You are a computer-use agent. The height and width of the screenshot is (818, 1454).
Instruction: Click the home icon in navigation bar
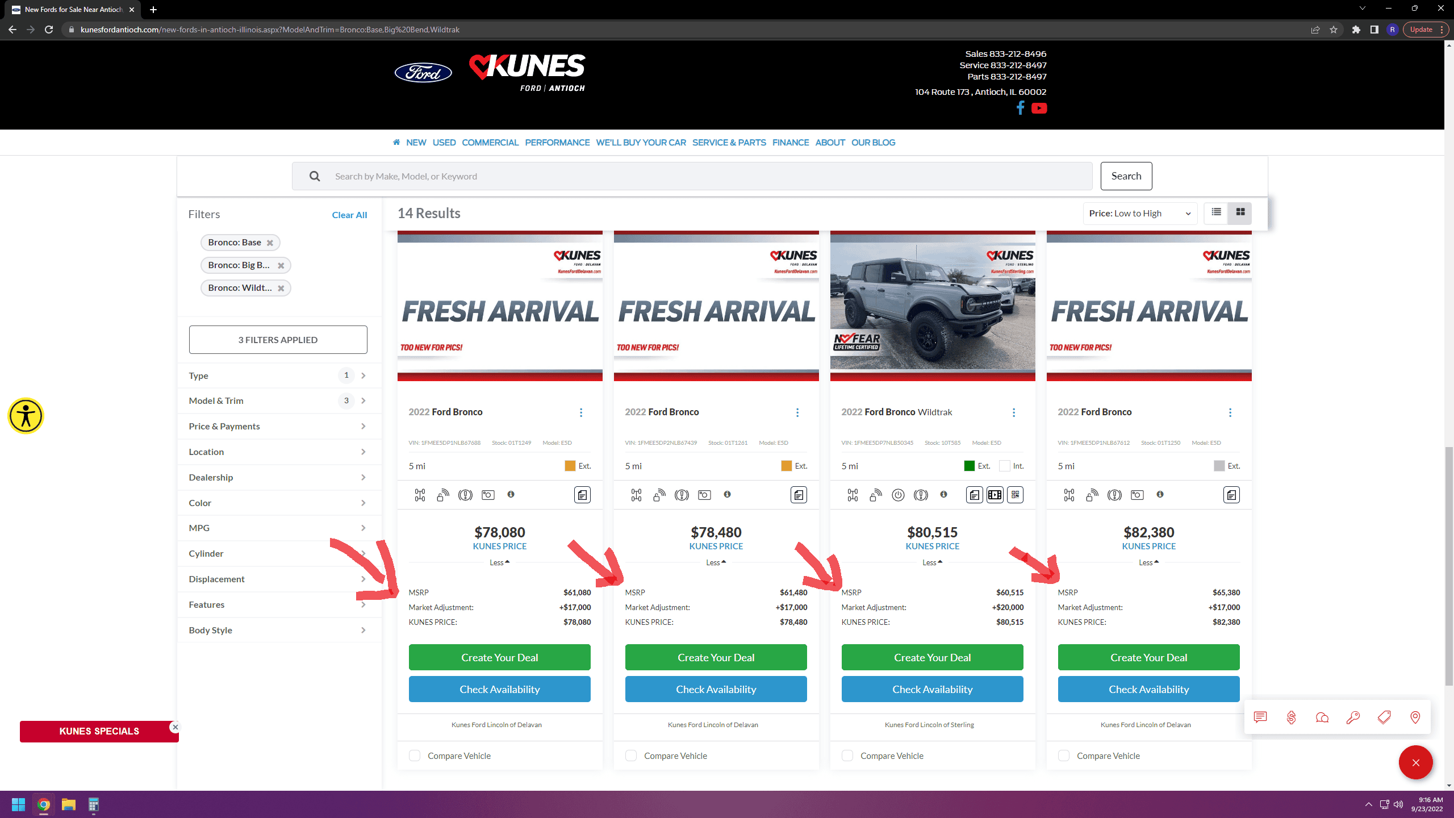396,142
